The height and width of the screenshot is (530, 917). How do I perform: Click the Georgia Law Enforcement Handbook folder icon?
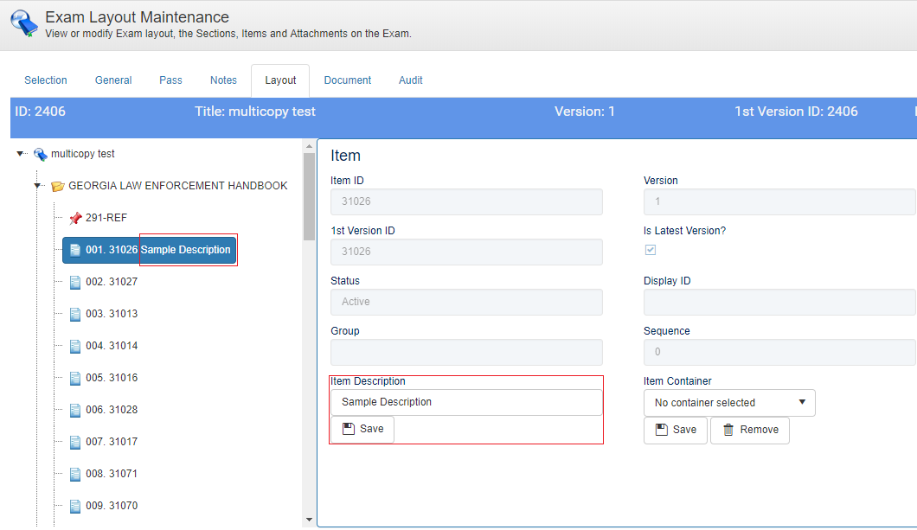pos(58,186)
